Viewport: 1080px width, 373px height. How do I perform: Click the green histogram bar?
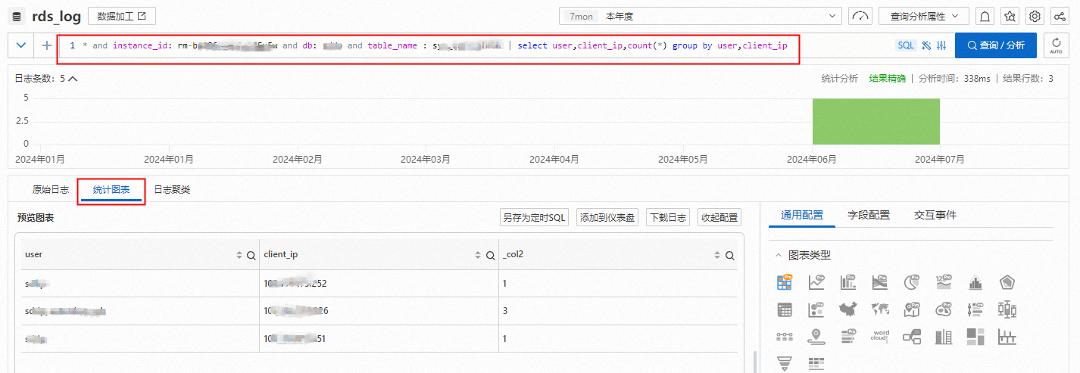pyautogui.click(x=876, y=121)
